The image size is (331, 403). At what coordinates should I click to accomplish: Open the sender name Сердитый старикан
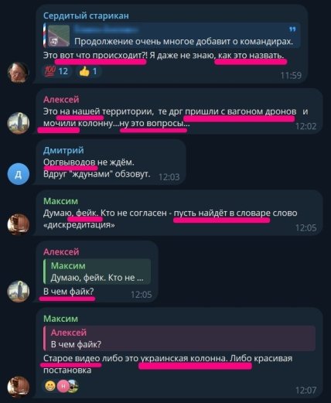86,15
